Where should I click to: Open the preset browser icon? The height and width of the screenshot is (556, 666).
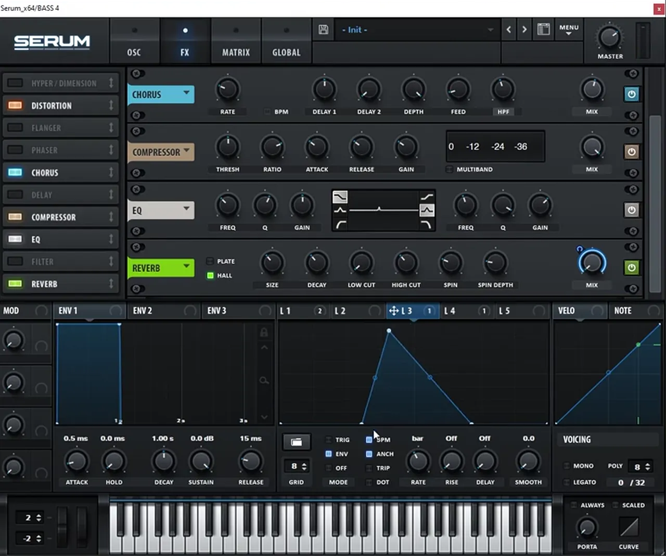click(543, 30)
